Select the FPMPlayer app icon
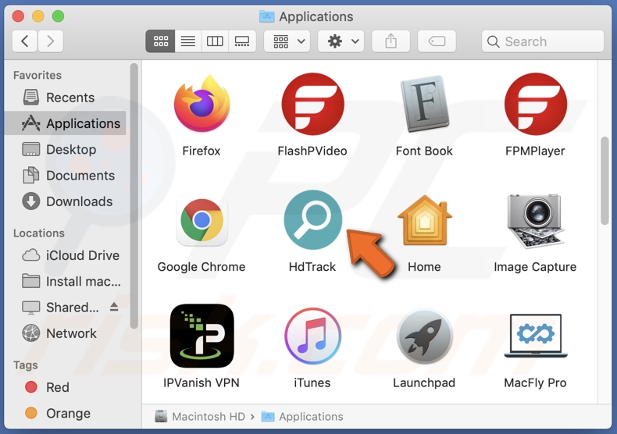The width and height of the screenshot is (617, 434). 536,104
